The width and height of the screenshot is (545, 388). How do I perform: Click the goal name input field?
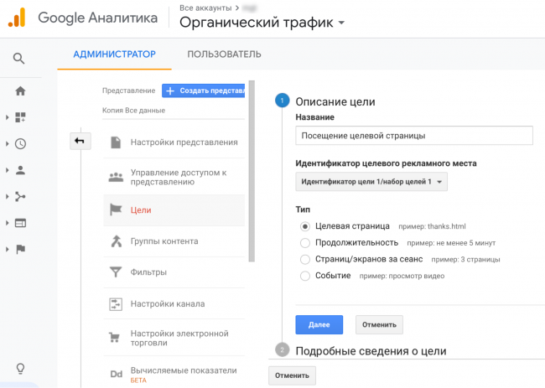coord(414,136)
